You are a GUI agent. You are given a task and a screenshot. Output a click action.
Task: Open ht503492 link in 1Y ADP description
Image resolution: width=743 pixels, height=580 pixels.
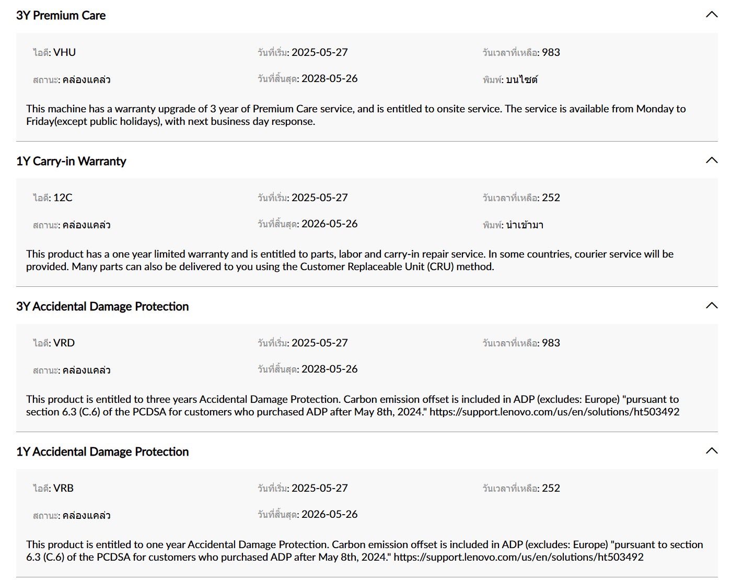[x=519, y=557]
